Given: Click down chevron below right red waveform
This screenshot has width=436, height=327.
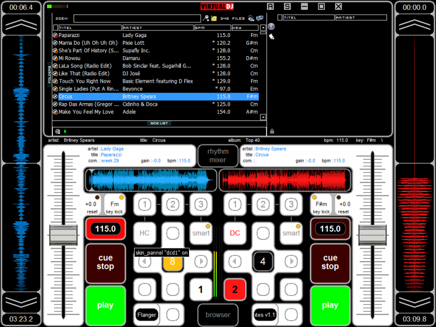Looking at the screenshot, I should click(415, 302).
